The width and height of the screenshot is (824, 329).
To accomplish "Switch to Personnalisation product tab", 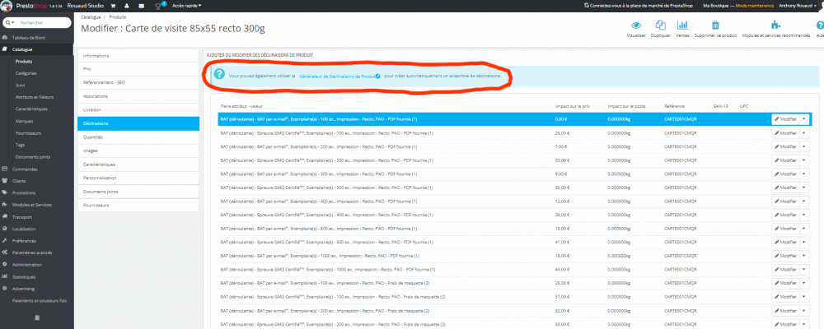I will 138,178.
